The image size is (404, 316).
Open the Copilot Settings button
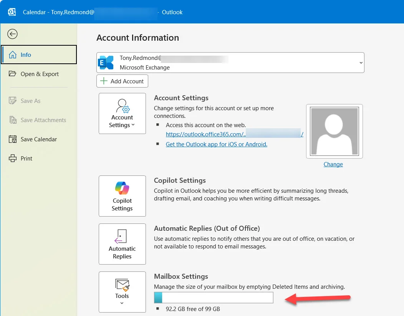(122, 196)
